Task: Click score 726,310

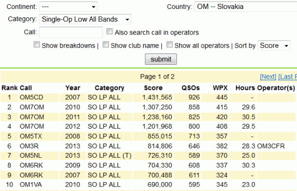Action: pos(160,155)
